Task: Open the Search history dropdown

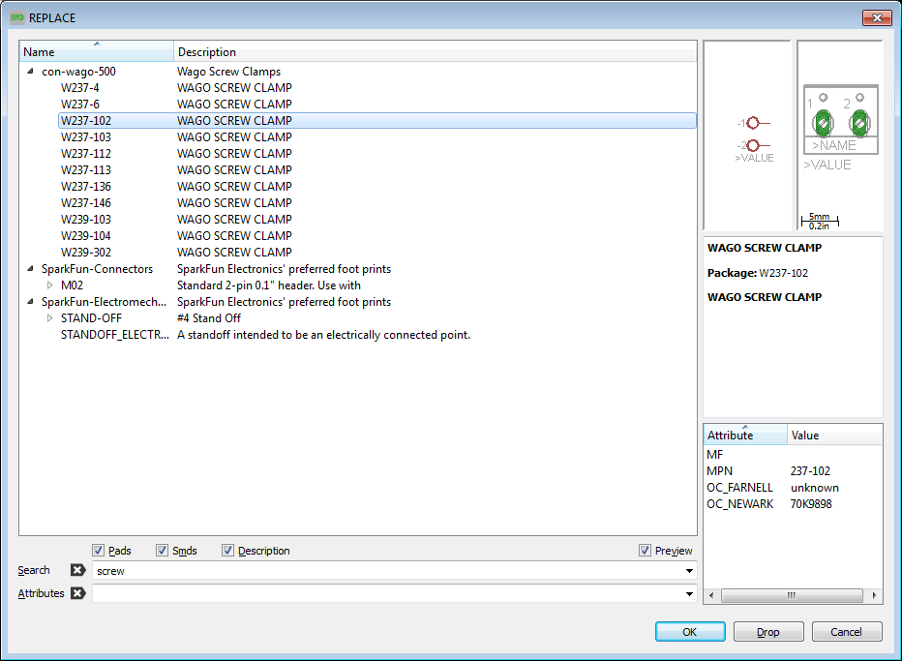Action: pos(689,571)
